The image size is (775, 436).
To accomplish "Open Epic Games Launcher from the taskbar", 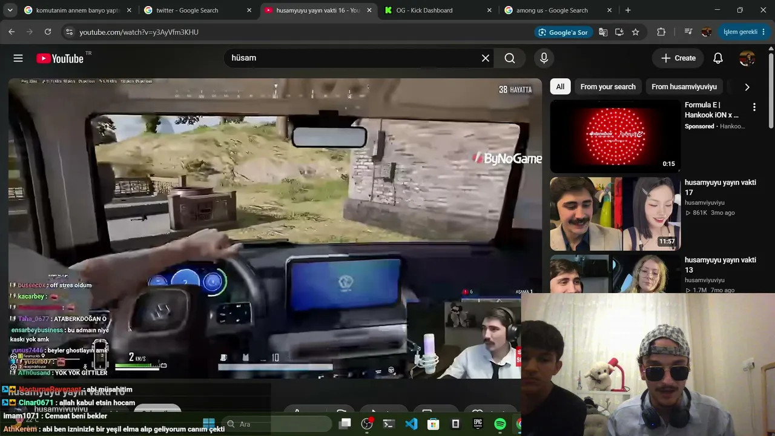I will (478, 424).
